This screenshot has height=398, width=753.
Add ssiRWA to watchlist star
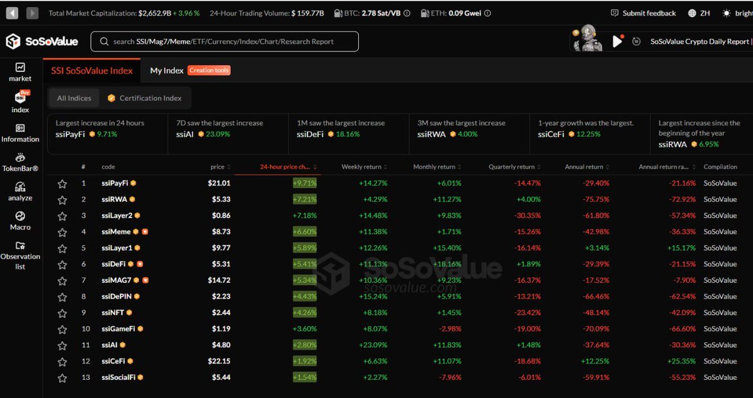(x=62, y=199)
